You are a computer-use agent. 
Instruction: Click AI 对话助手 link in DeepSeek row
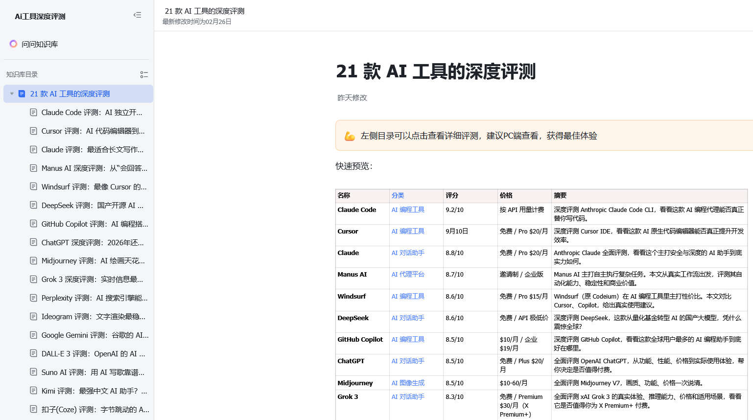(x=408, y=318)
